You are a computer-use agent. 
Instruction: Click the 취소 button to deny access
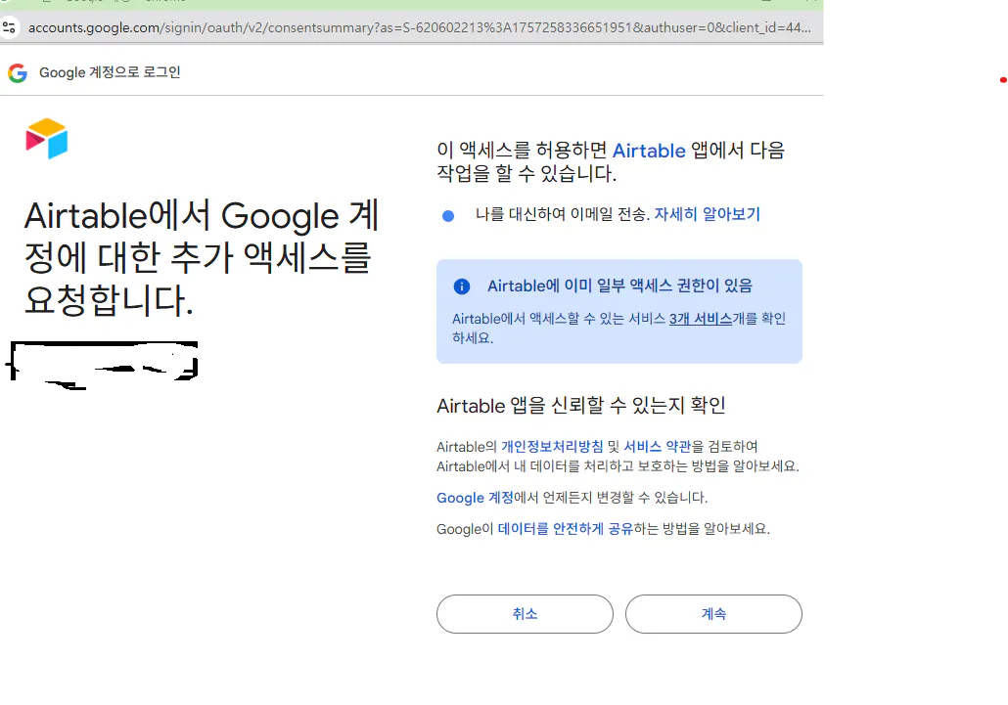pyautogui.click(x=525, y=613)
